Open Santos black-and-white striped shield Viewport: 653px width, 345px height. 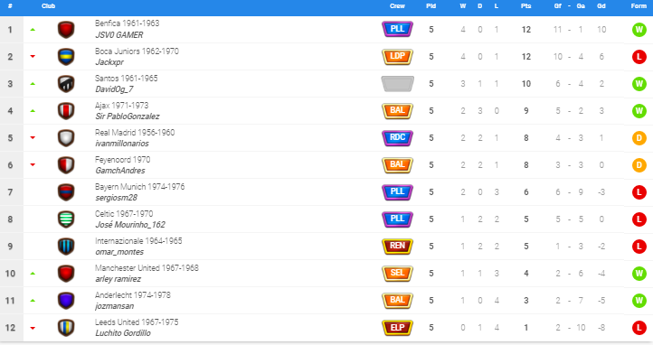66,84
